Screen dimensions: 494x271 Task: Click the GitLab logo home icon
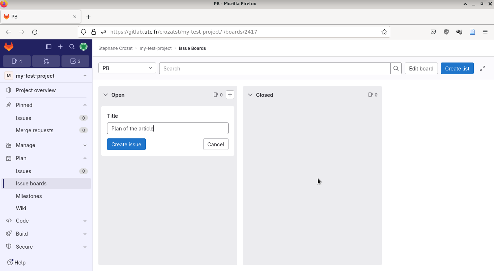(9, 47)
